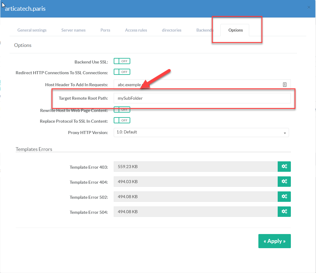The height and width of the screenshot is (273, 316).
Task: Toggle Backend Use SSL switch
Action: click(122, 61)
